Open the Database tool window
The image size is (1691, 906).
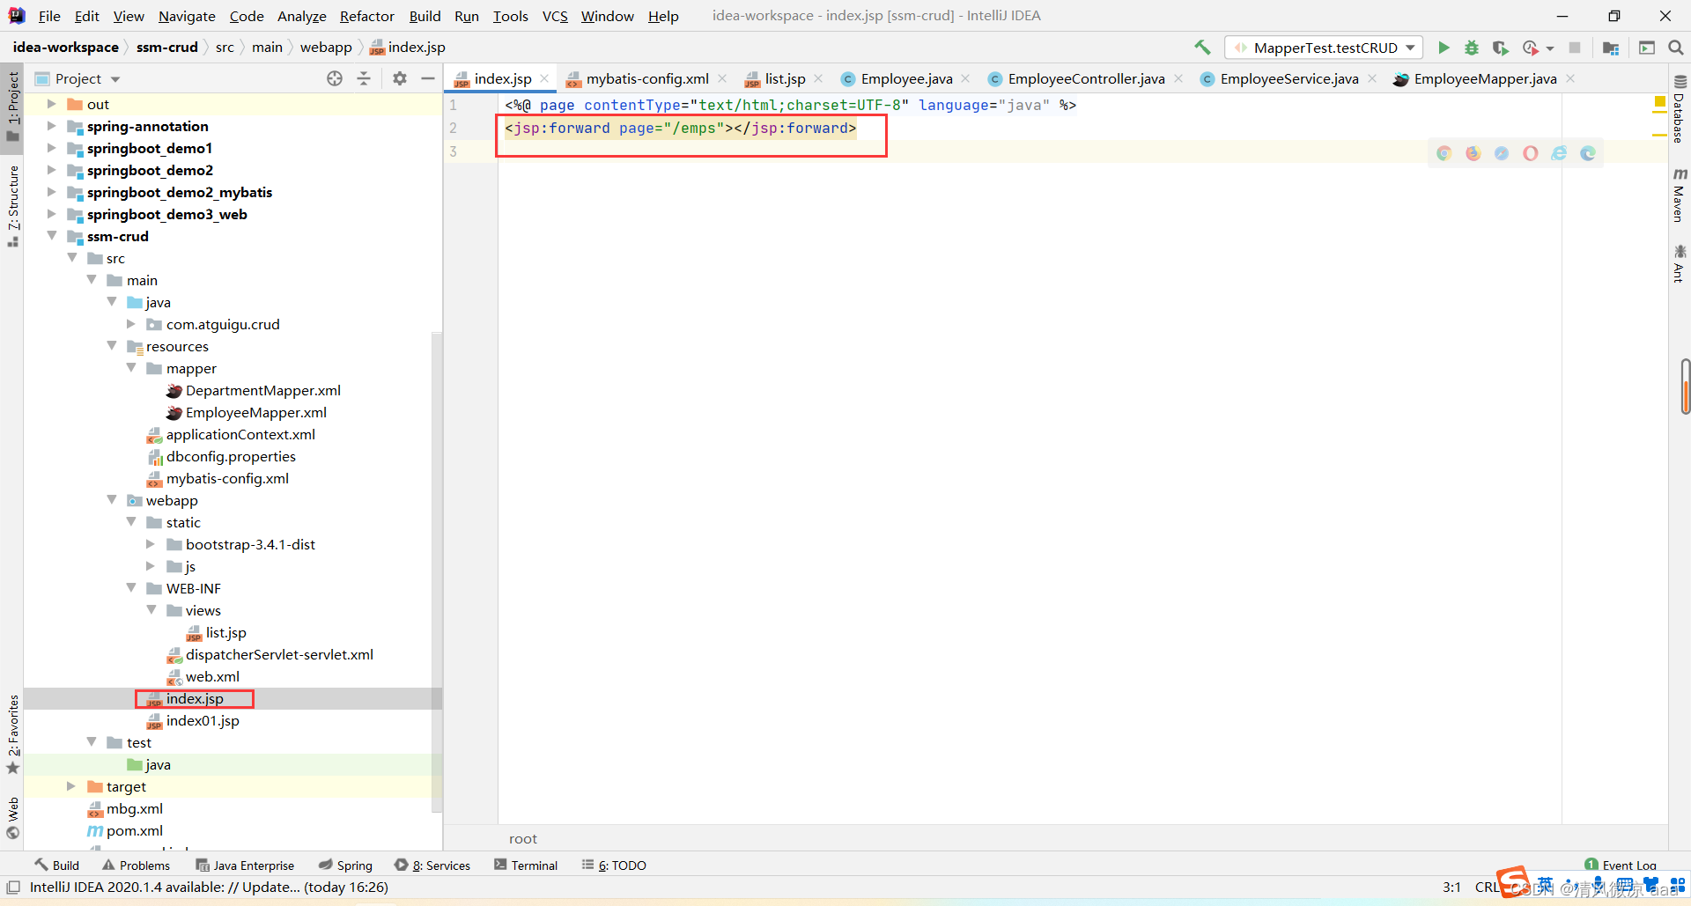[1680, 109]
